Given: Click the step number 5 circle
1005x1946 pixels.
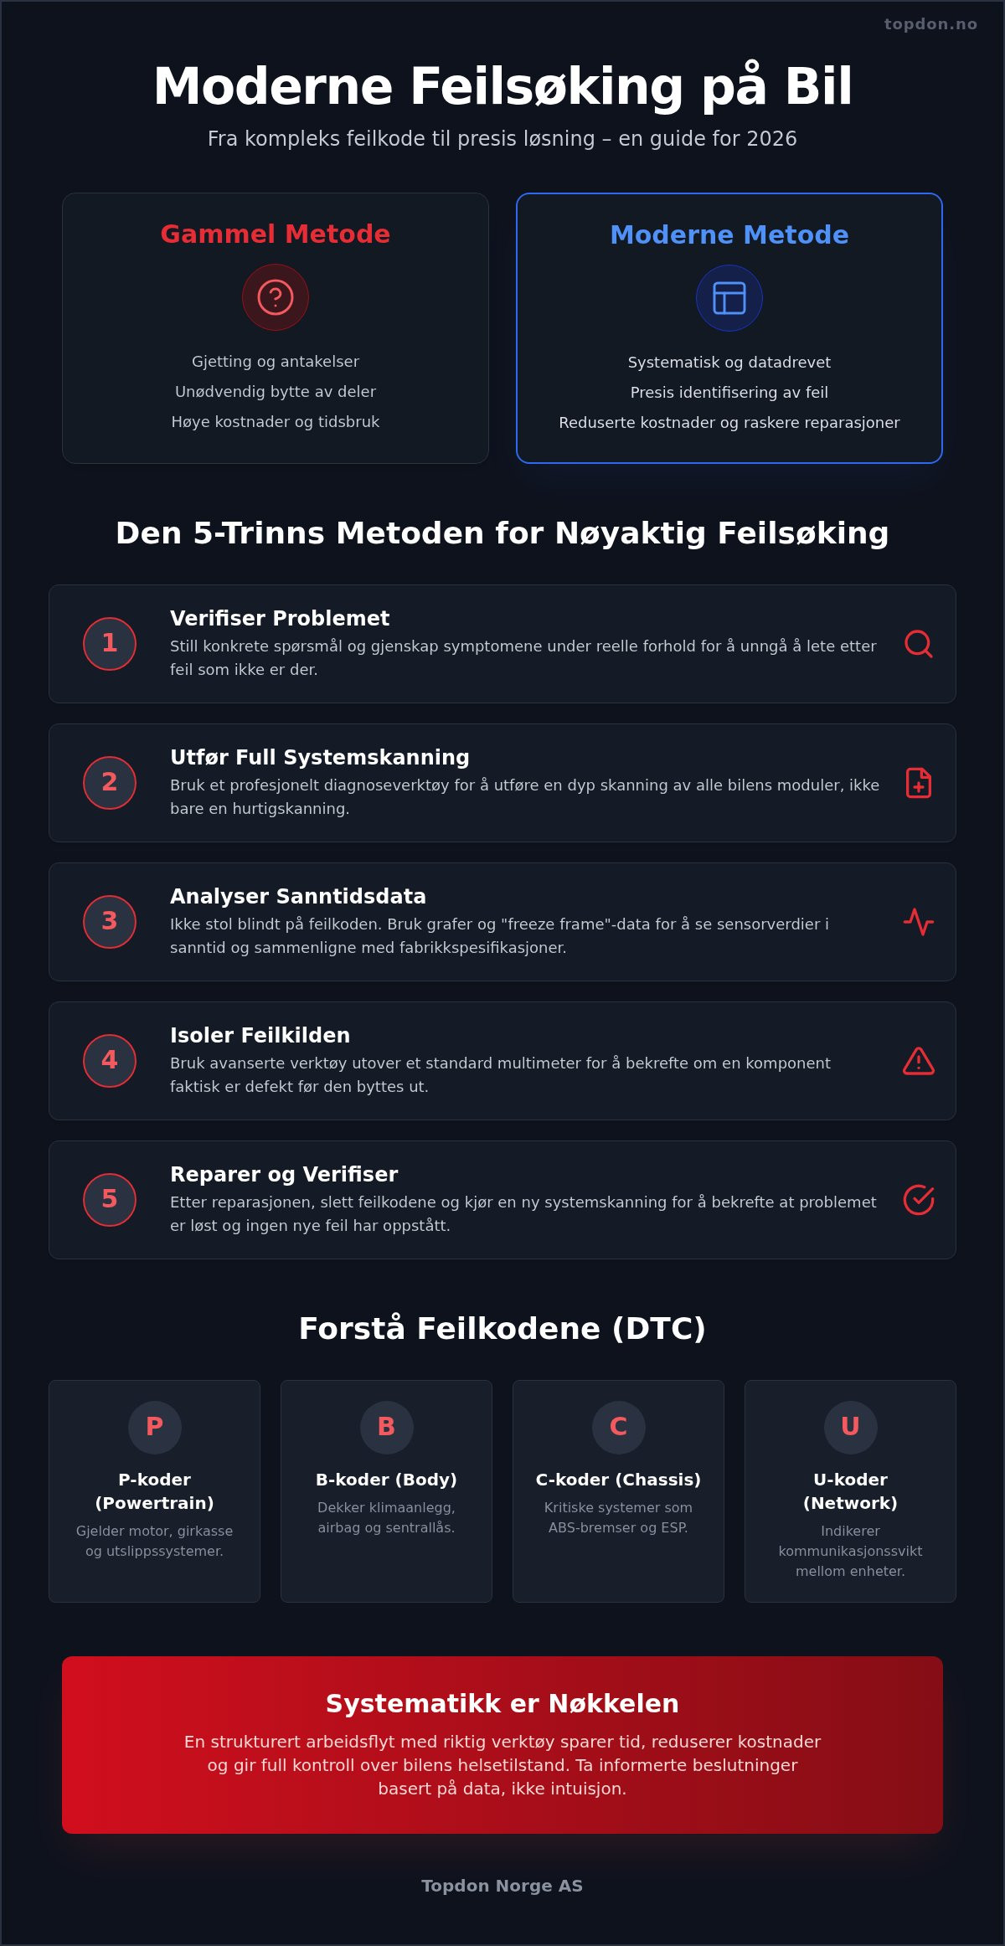Looking at the screenshot, I should click(110, 1200).
